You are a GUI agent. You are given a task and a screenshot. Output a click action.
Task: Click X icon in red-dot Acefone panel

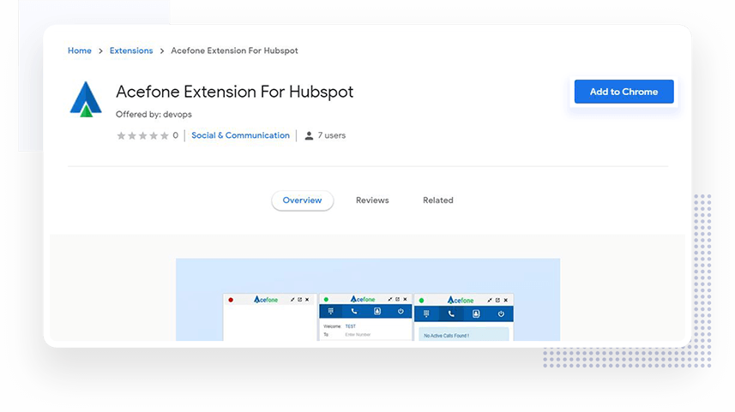[x=307, y=300]
